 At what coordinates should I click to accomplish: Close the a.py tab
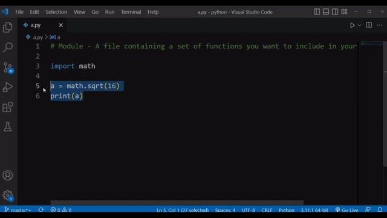(60, 25)
